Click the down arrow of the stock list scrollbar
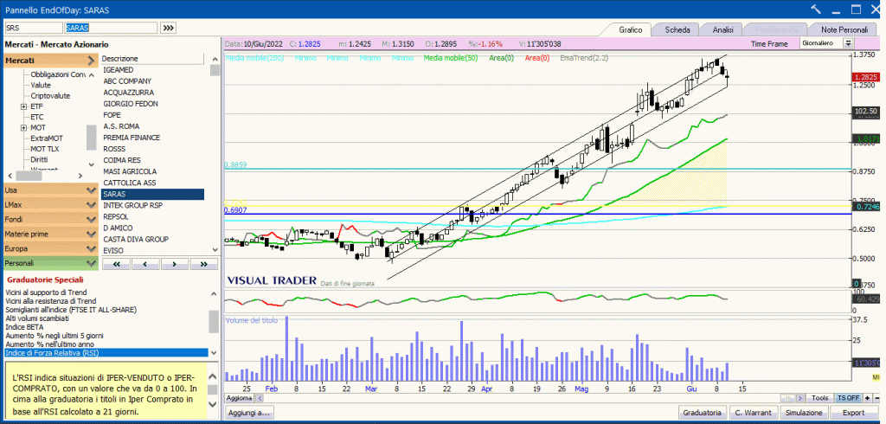The height and width of the screenshot is (424, 886). pos(215,249)
